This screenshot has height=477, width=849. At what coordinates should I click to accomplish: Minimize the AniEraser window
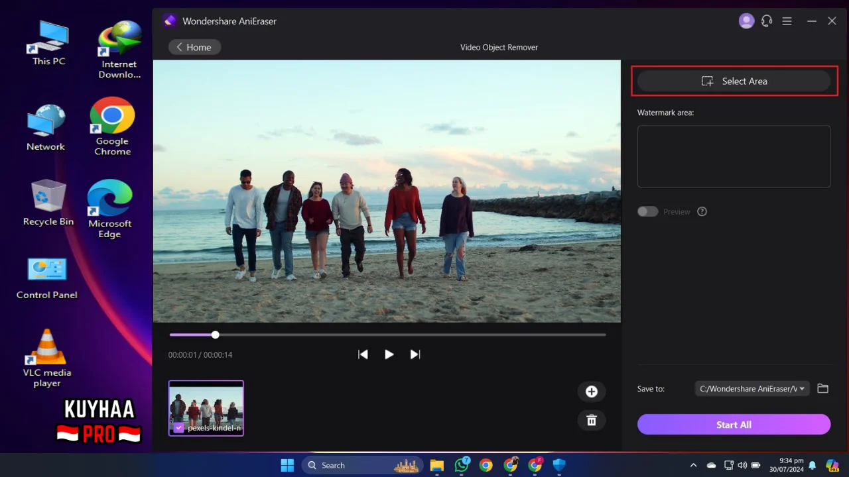[x=811, y=21]
